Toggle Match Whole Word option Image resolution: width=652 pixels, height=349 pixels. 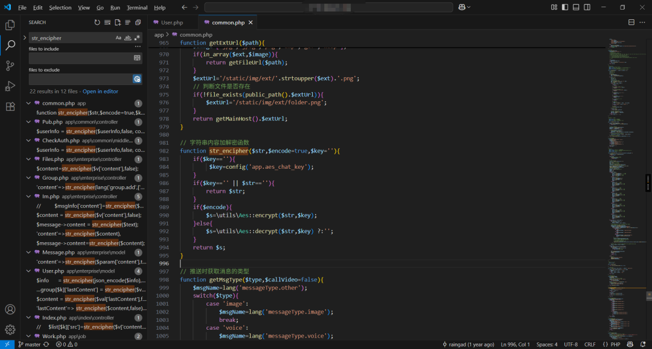(x=127, y=38)
